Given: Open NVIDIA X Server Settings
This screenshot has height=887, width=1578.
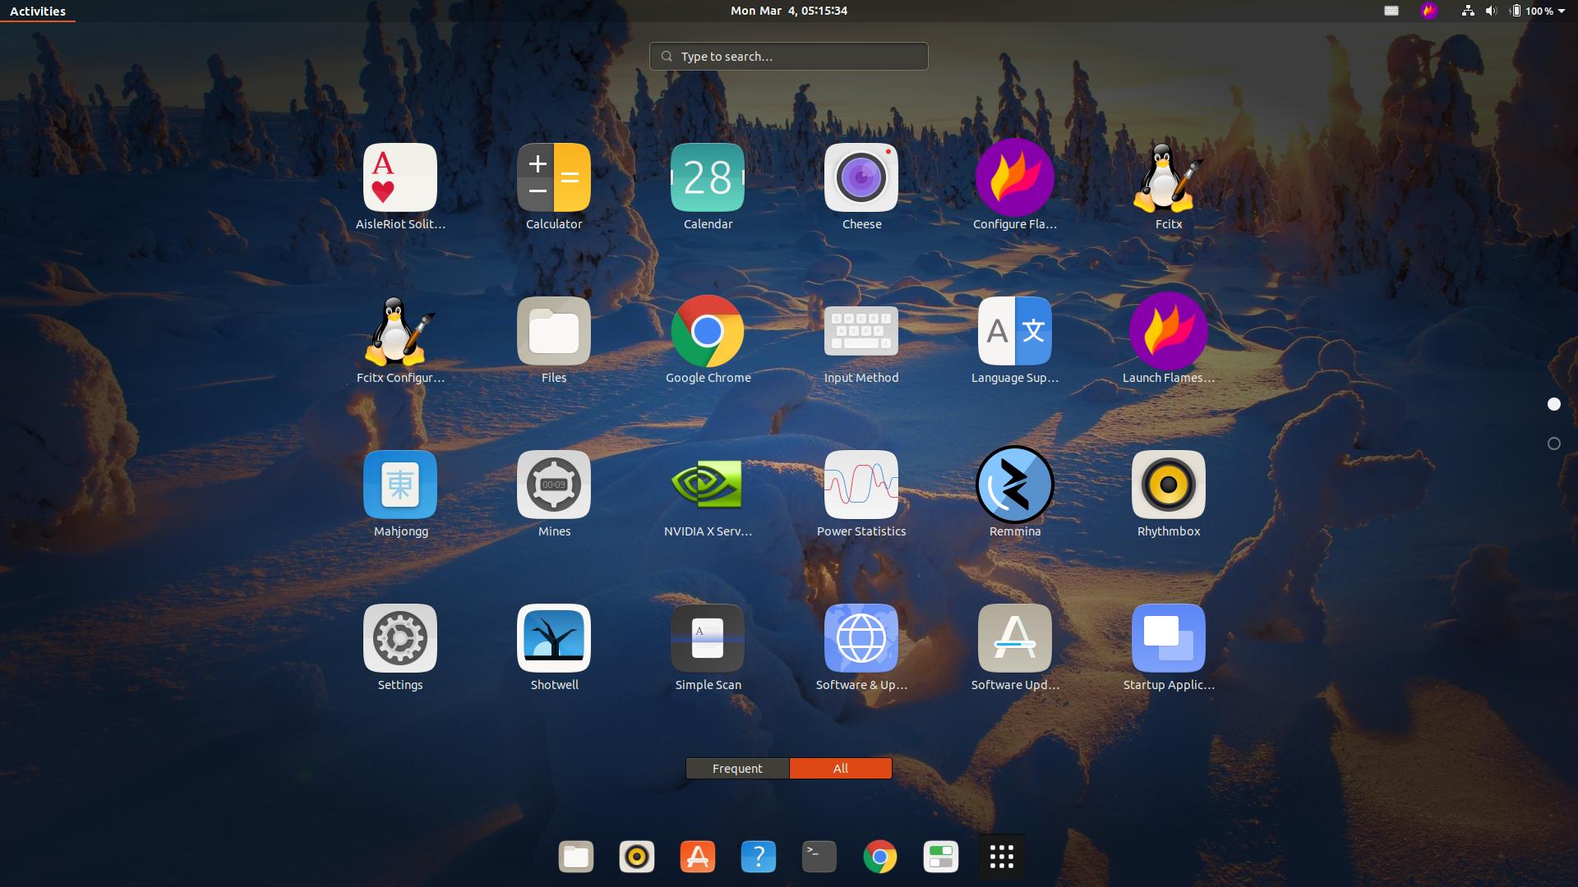Looking at the screenshot, I should [708, 485].
